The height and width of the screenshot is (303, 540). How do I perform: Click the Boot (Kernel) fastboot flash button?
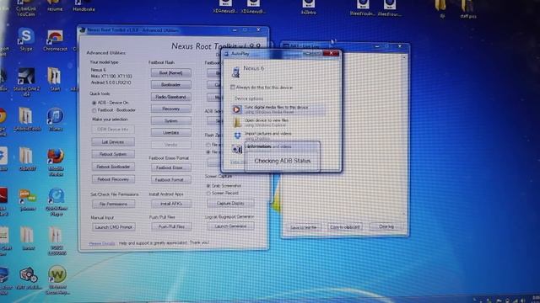(x=170, y=73)
